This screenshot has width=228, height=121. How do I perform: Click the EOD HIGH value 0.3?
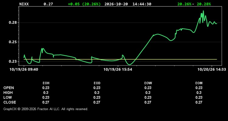tap(97, 93)
